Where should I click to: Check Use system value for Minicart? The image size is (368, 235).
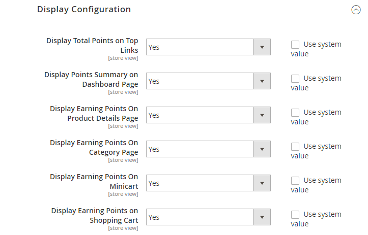tap(295, 181)
